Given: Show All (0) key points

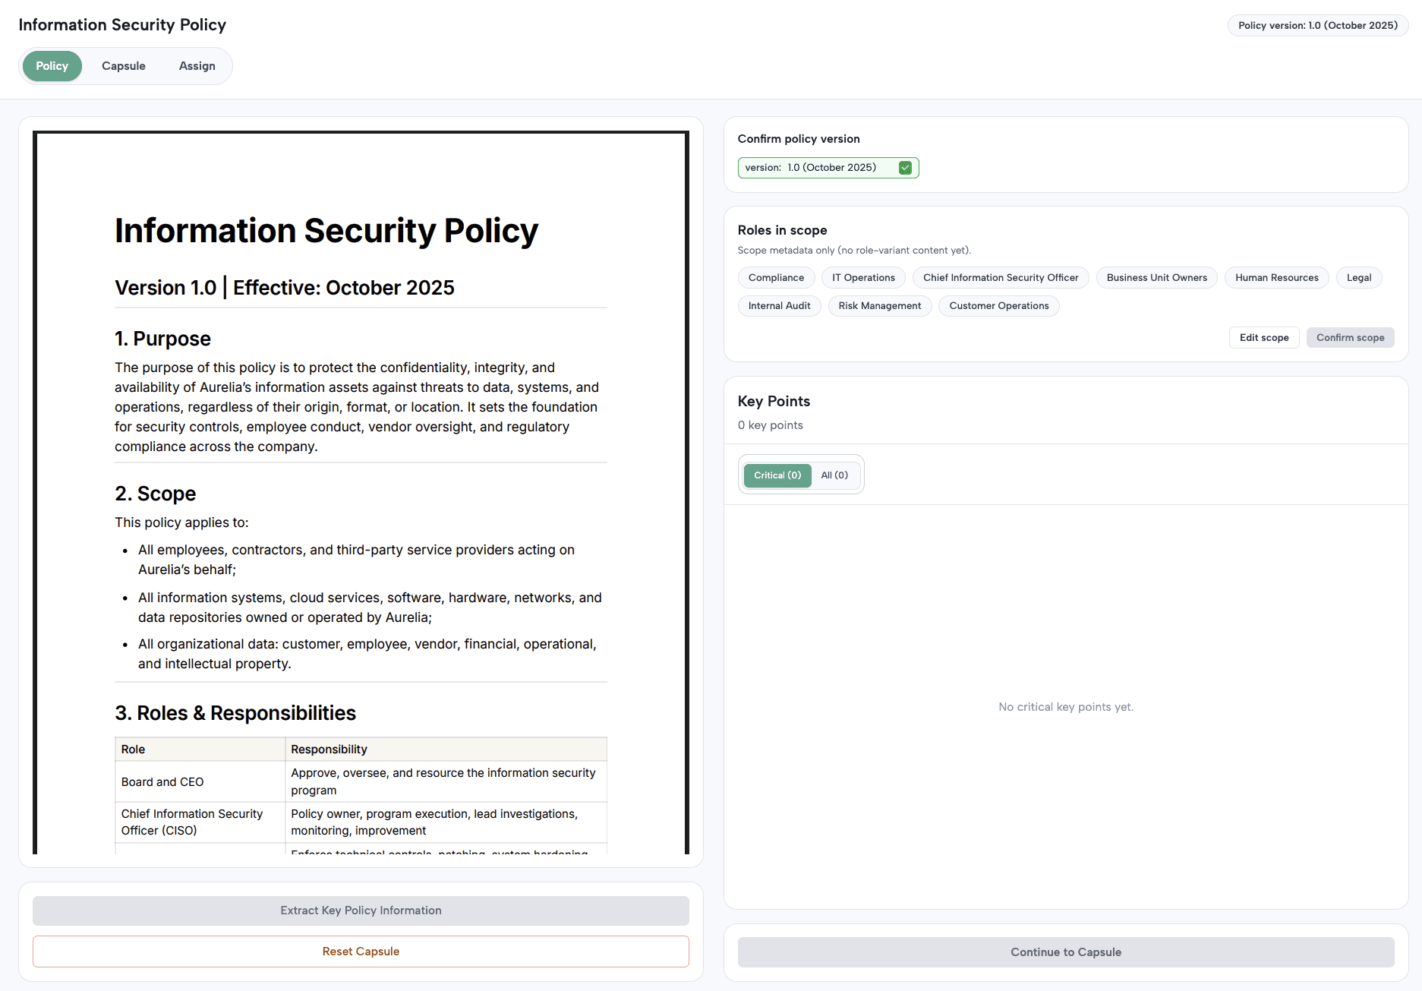Looking at the screenshot, I should point(834,475).
